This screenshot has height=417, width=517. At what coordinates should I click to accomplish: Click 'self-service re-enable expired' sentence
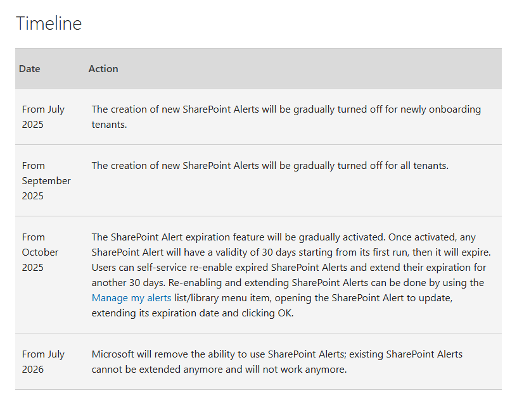click(289, 268)
